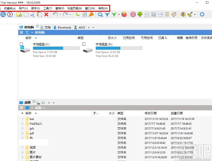Click the green tree icon
Viewport: 212px width, 161px height.
[140, 14]
